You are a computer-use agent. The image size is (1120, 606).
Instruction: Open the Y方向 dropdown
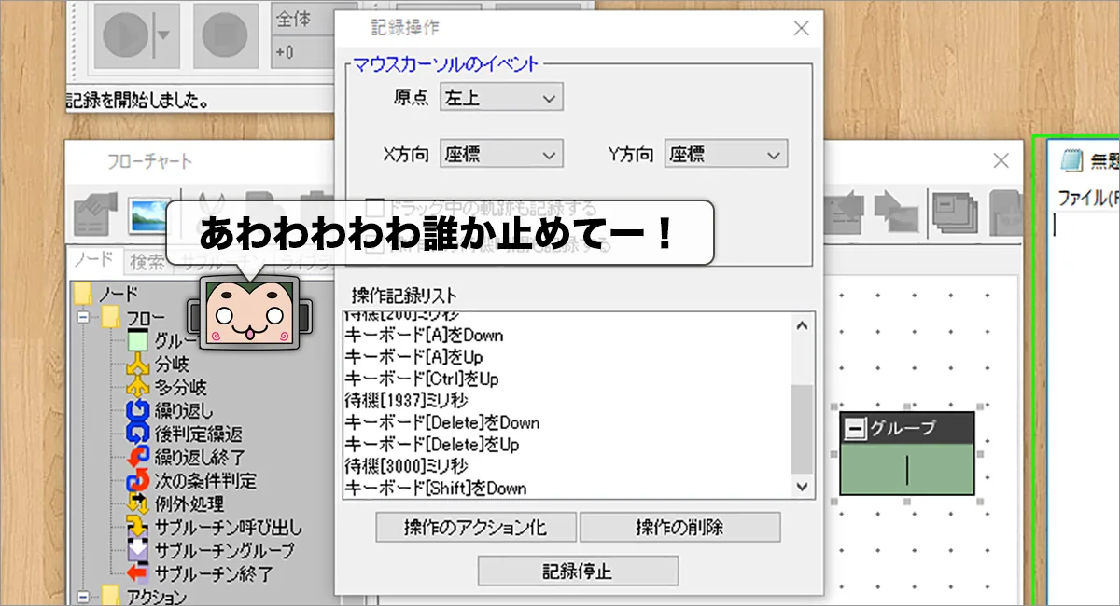[x=726, y=155]
